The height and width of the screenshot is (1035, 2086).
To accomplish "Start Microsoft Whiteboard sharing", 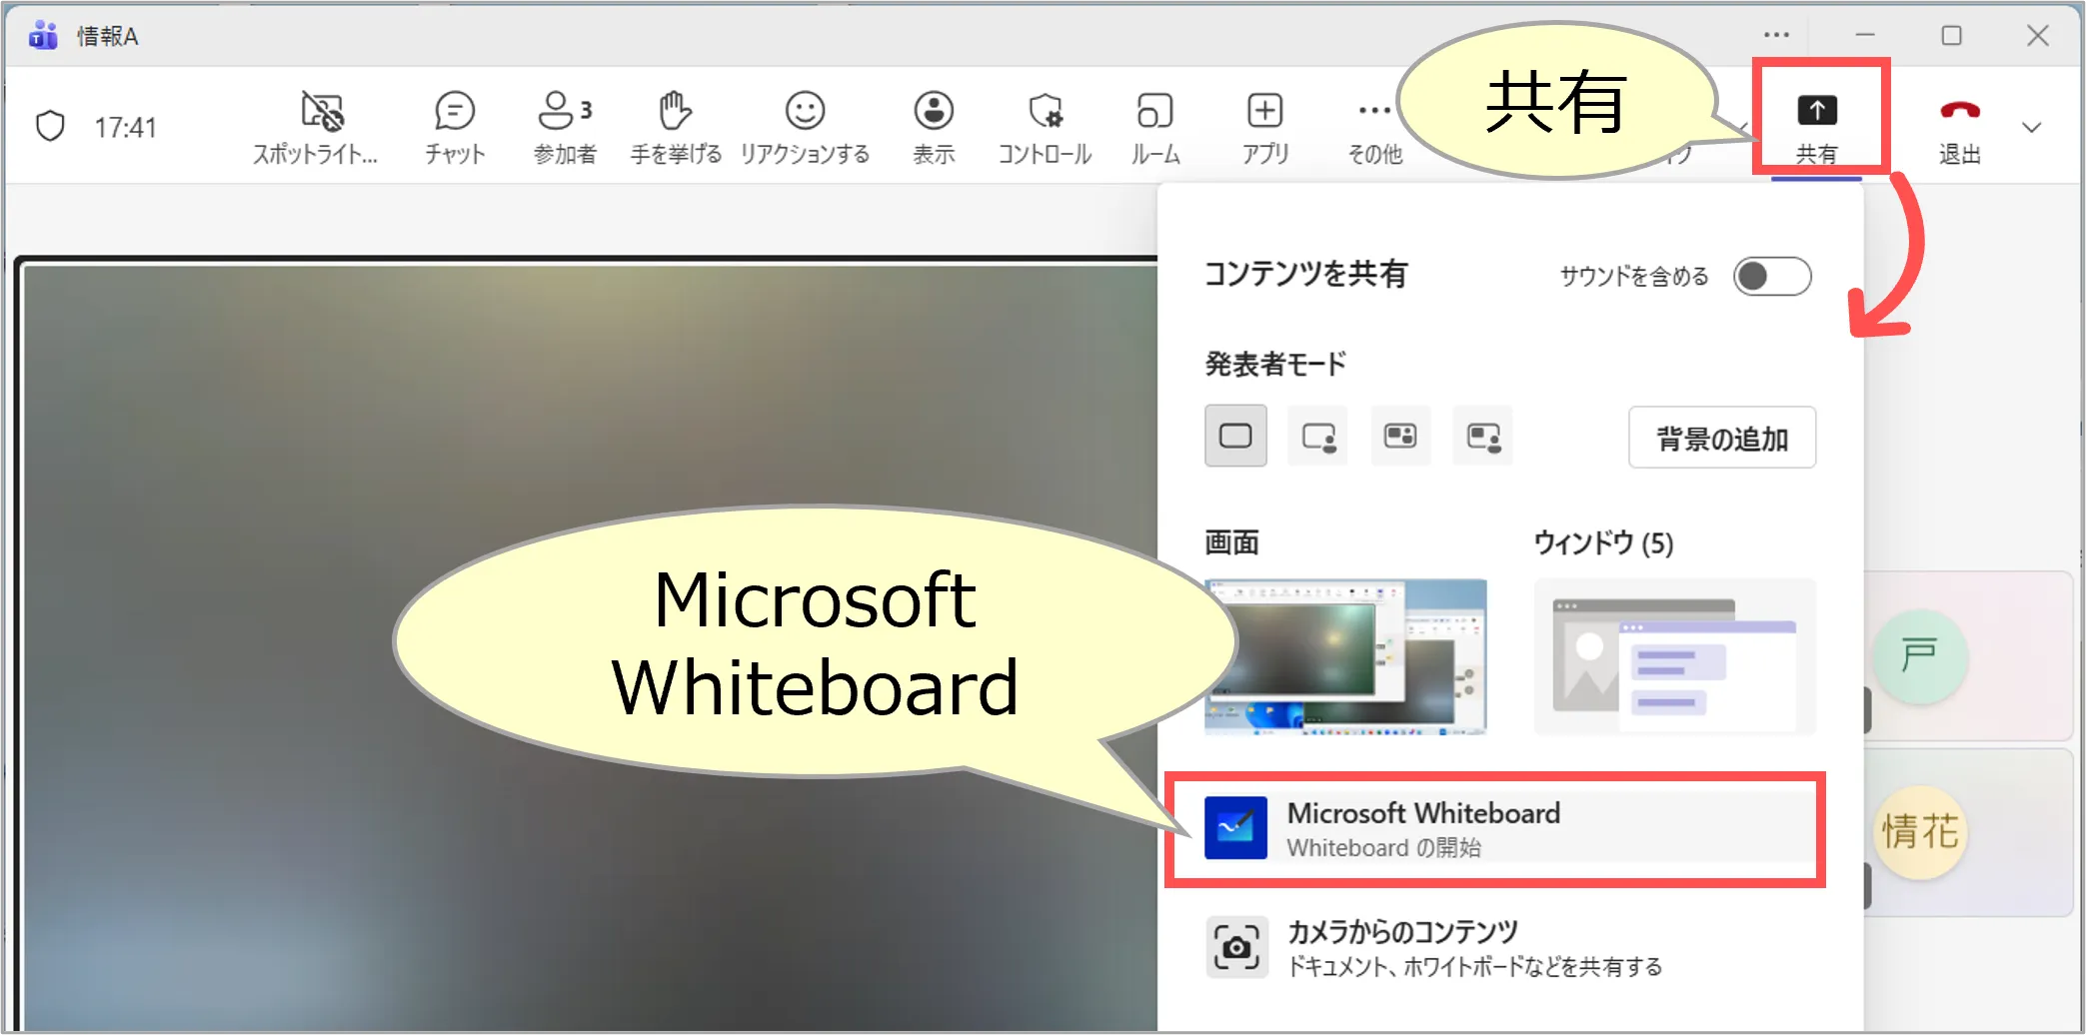I will click(x=1494, y=829).
